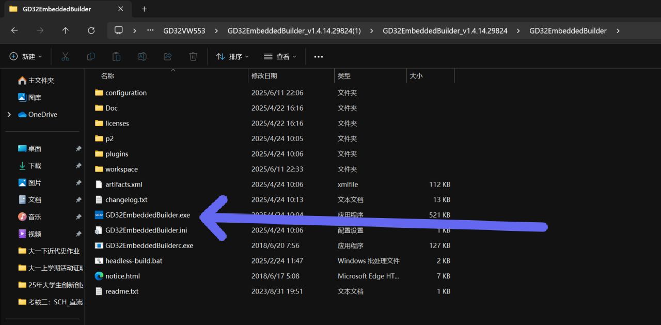Unpin 下载 via its pin icon
This screenshot has height=325, width=661.
[78, 165]
